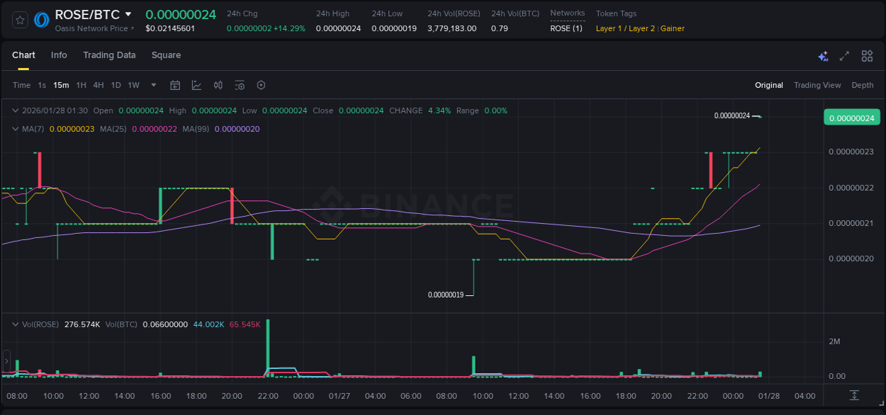
Task: Open the indicator list settings
Action: pos(240,85)
